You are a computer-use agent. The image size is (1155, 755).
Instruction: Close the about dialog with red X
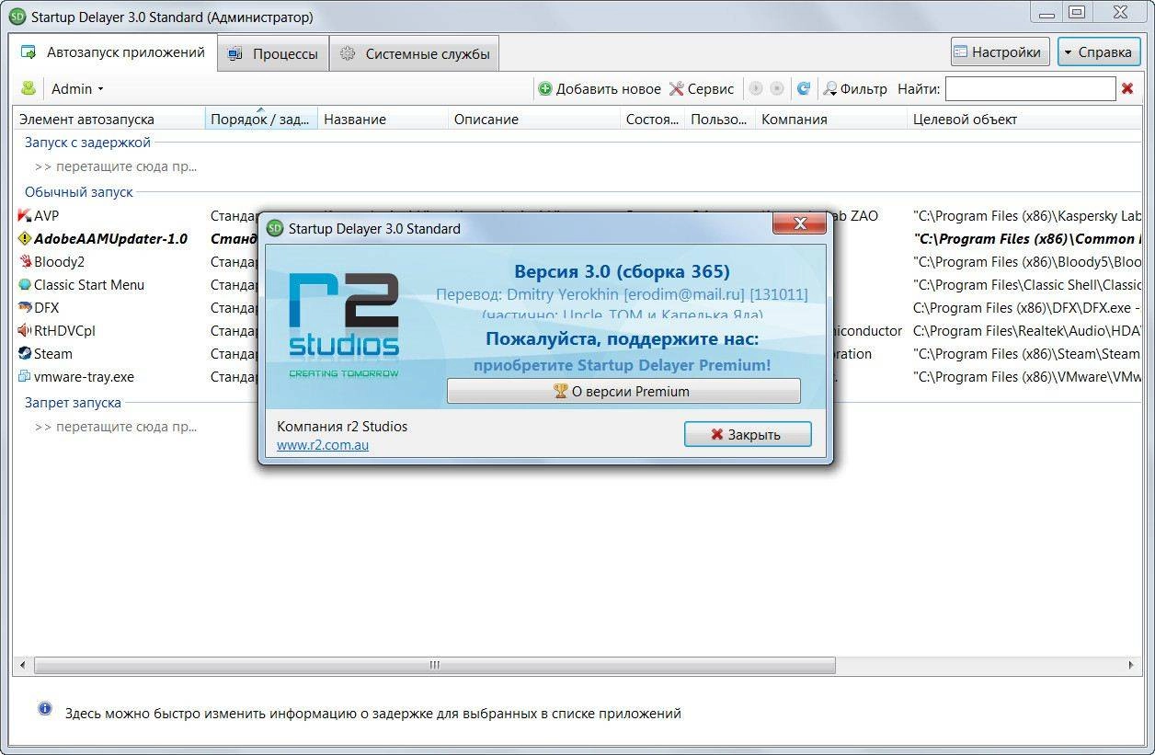[798, 223]
